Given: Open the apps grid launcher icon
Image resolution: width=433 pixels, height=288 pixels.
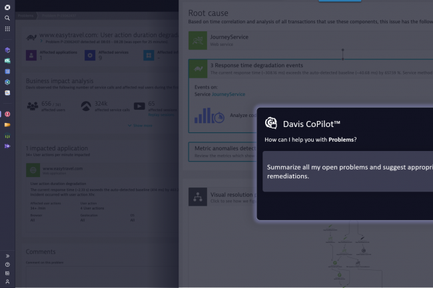Looking at the screenshot, I should pyautogui.click(x=7, y=29).
